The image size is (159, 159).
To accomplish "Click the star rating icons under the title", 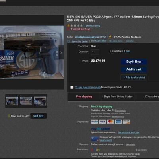I will click(75, 25).
